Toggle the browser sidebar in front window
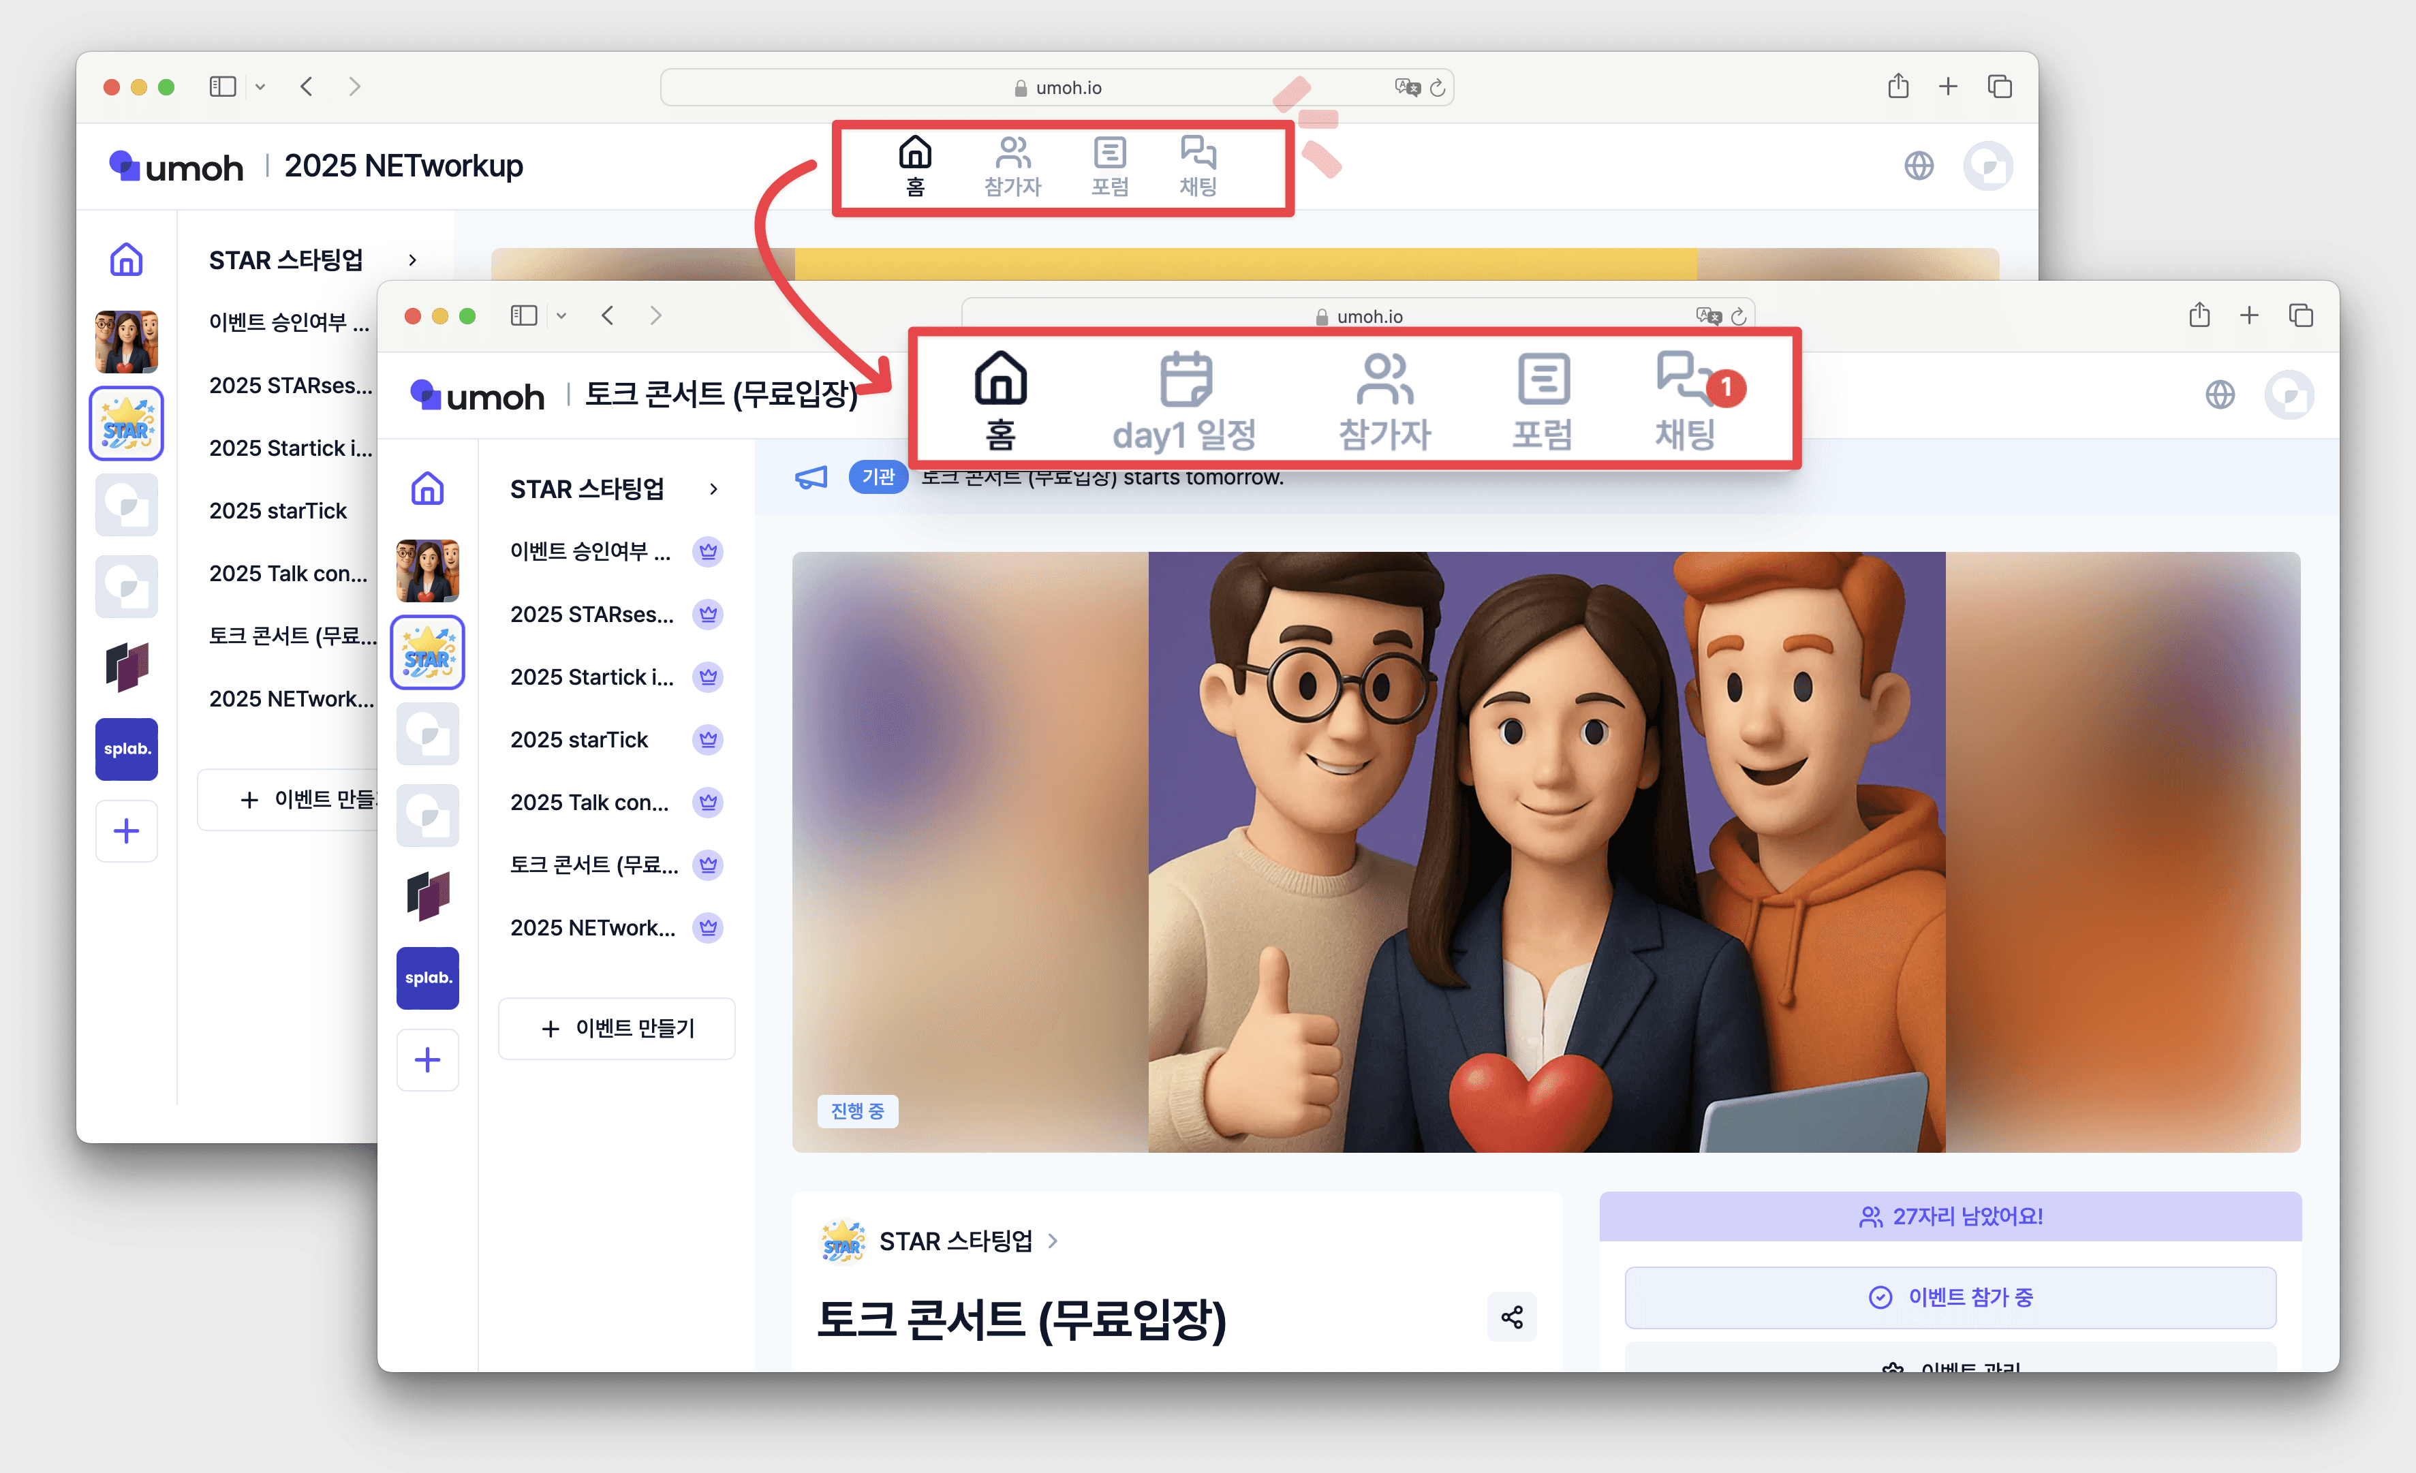Image resolution: width=2416 pixels, height=1473 pixels. (x=523, y=315)
